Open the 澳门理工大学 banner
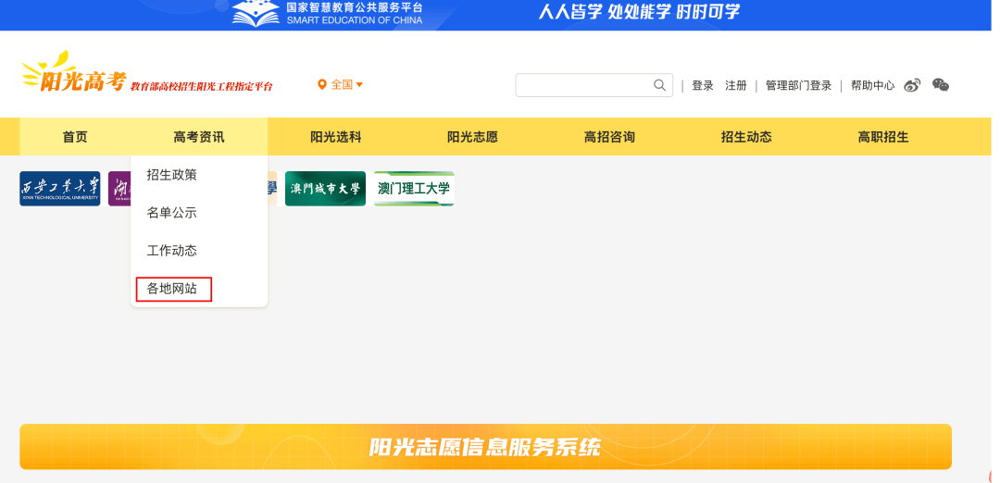1000x483 pixels. point(414,189)
